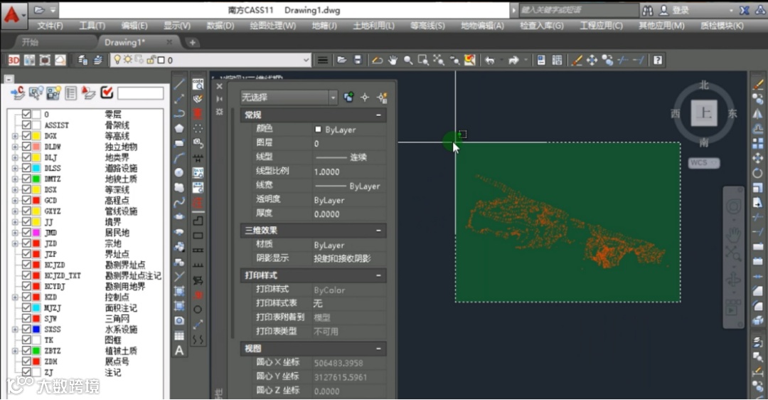Click the red checkmark icon in layer panel
The width and height of the screenshot is (768, 400).
[x=107, y=92]
